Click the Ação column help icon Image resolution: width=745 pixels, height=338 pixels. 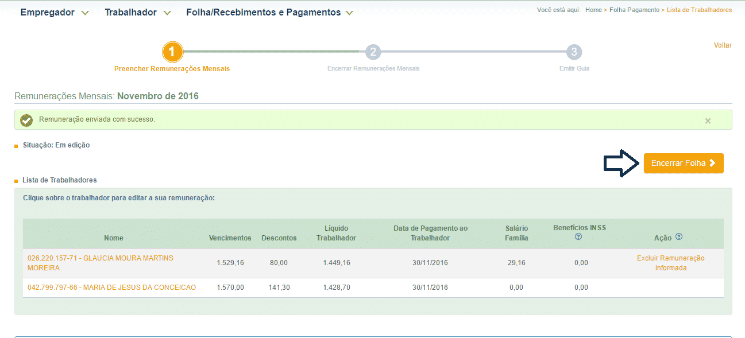click(x=679, y=236)
